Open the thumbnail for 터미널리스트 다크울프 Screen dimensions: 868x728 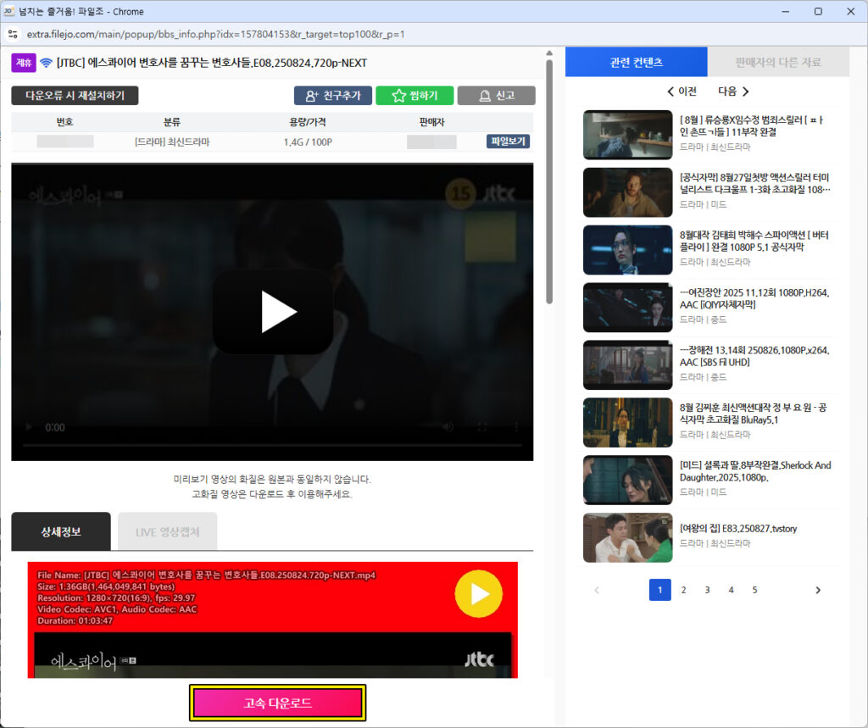tap(628, 192)
